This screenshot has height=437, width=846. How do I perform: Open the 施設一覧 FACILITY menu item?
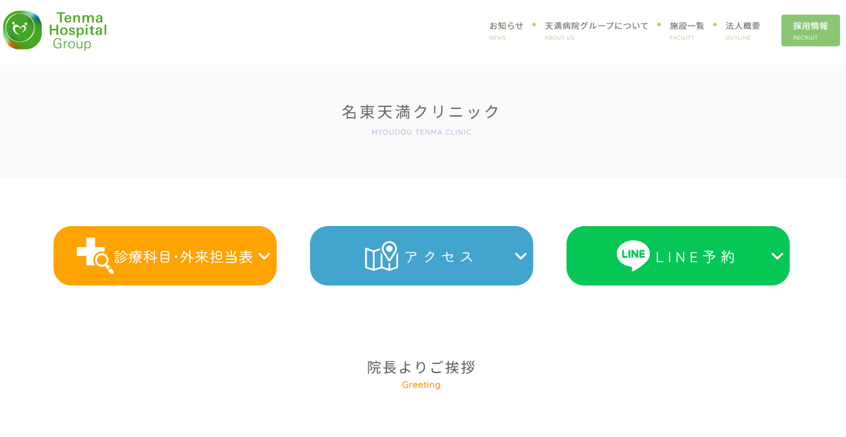coord(687,31)
